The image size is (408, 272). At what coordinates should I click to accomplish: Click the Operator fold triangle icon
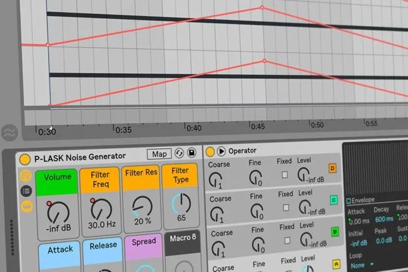tap(221, 151)
